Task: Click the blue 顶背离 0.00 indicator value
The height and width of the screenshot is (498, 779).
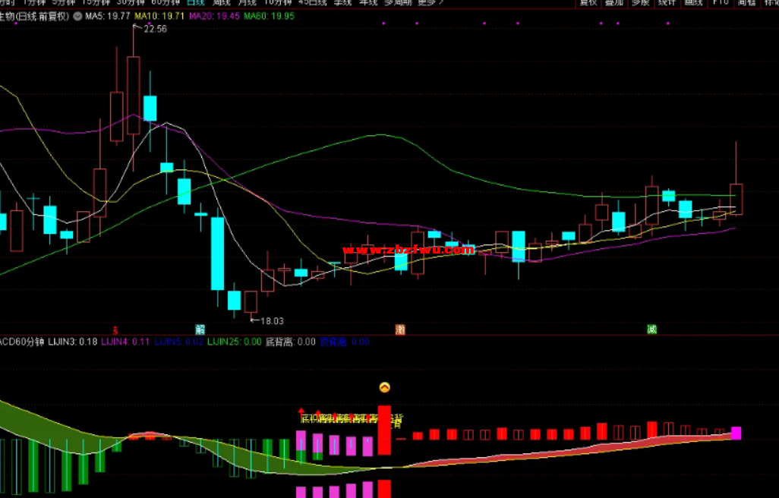Action: click(x=345, y=342)
